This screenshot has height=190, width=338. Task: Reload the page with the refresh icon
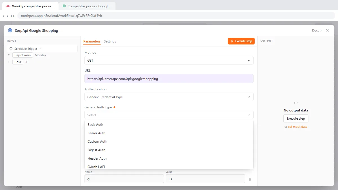point(12,16)
